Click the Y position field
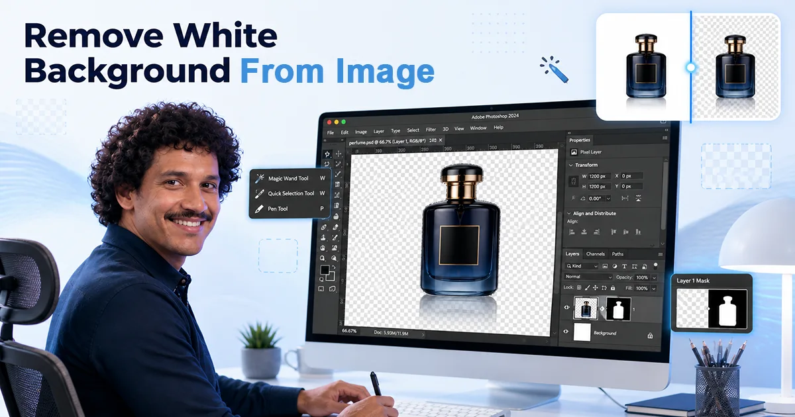 coord(632,186)
